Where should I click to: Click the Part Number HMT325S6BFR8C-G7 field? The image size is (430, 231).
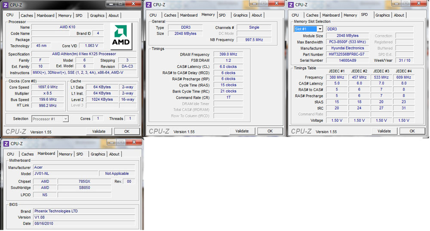click(x=347, y=55)
